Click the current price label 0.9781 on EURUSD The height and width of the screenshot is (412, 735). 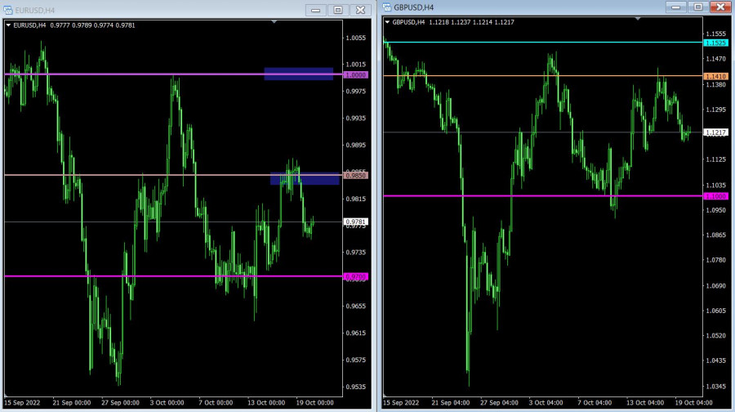(x=356, y=222)
